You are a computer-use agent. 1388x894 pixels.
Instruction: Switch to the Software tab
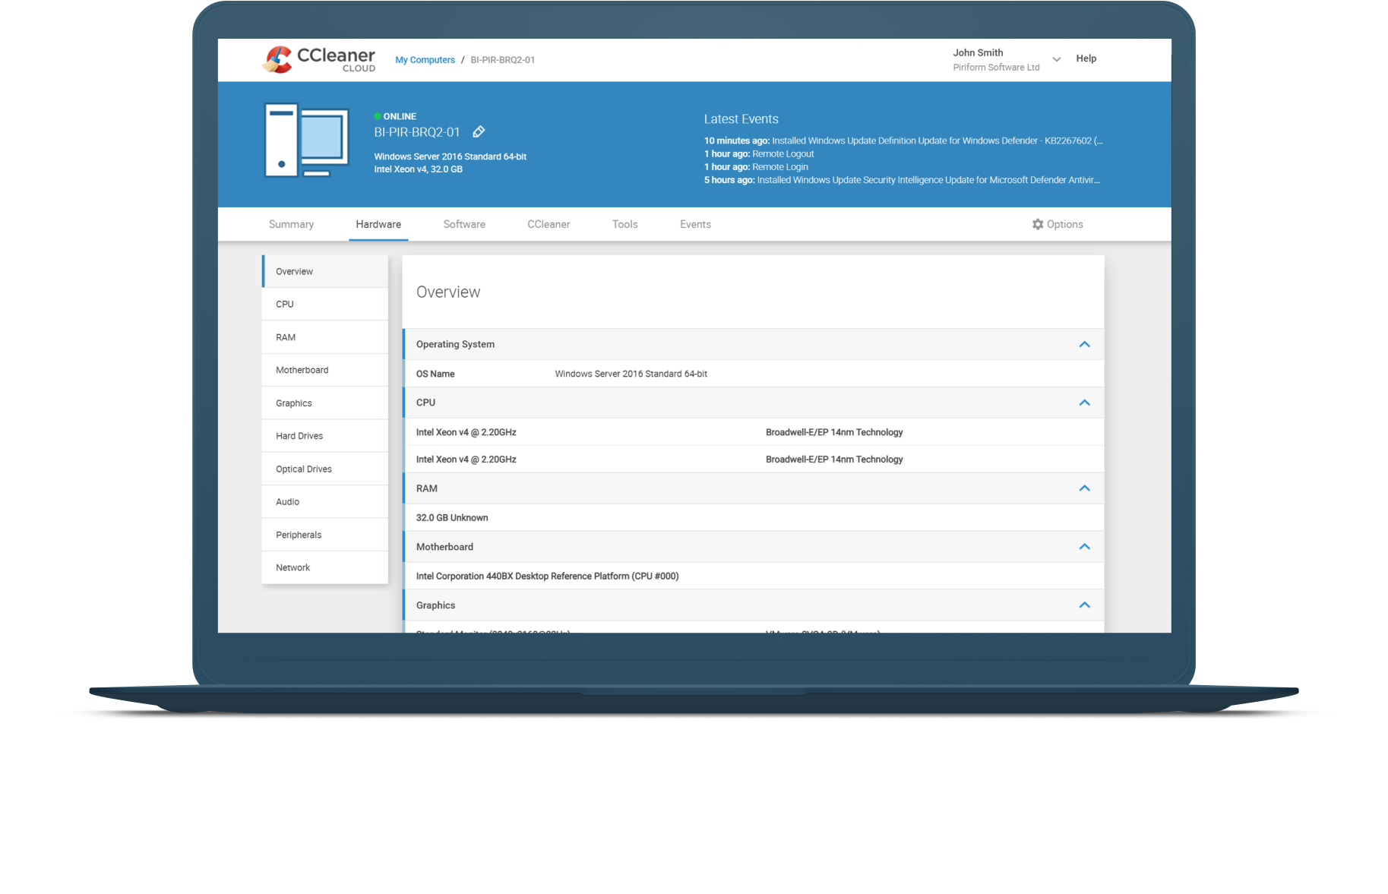coord(464,224)
